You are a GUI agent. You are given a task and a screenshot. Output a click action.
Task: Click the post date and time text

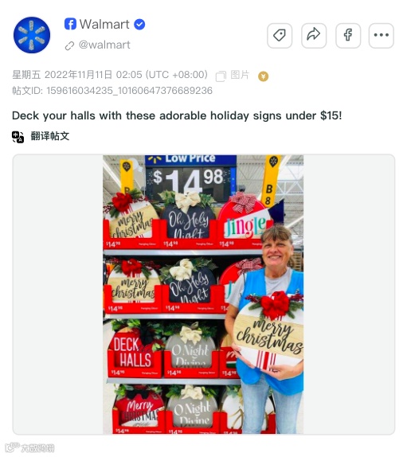click(110, 75)
